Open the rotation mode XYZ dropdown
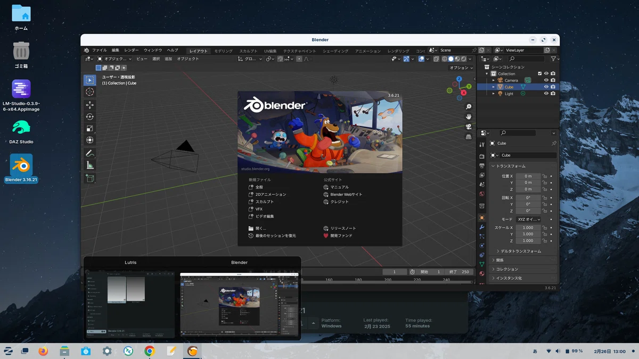This screenshot has height=359, width=639. (528, 219)
